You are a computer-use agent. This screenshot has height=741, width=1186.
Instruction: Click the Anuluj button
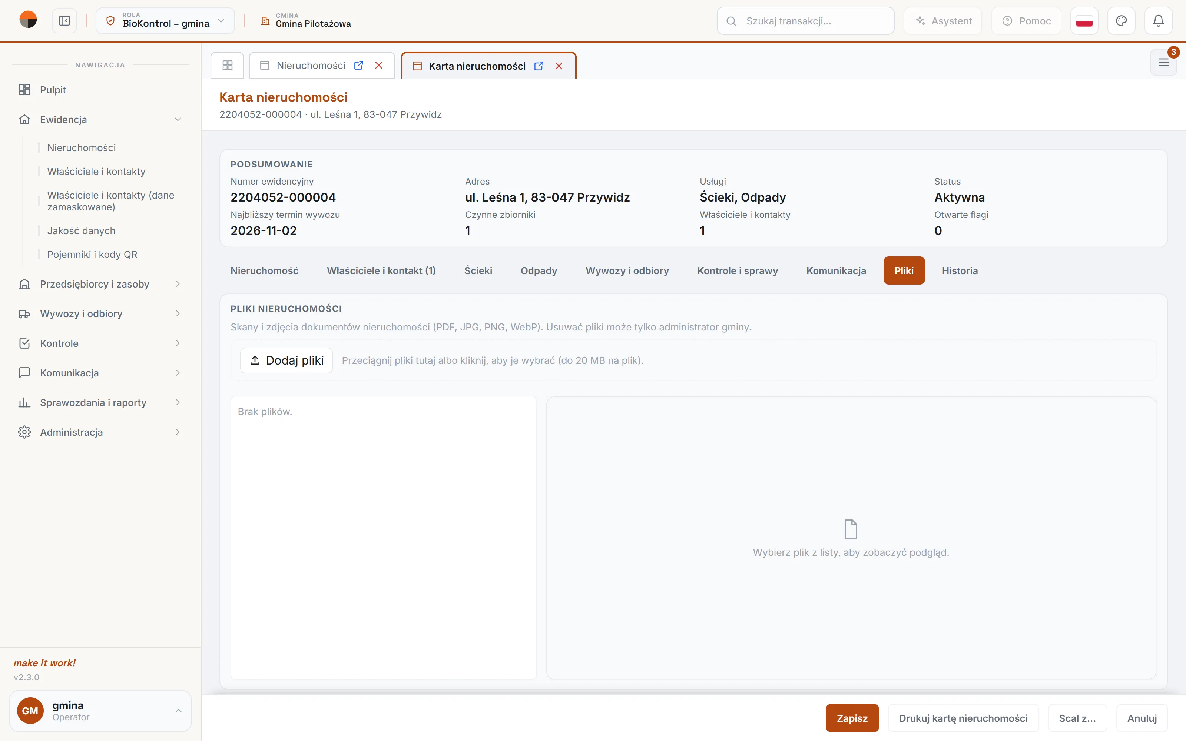coord(1142,718)
